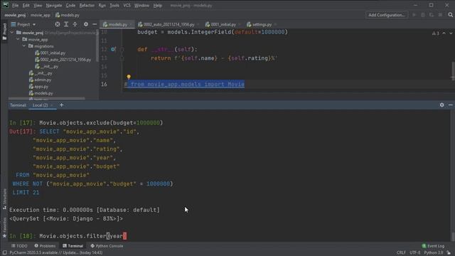Image resolution: width=455 pixels, height=256 pixels.
Task: Click the terminal vertical scrollbar
Action: [x=453, y=236]
